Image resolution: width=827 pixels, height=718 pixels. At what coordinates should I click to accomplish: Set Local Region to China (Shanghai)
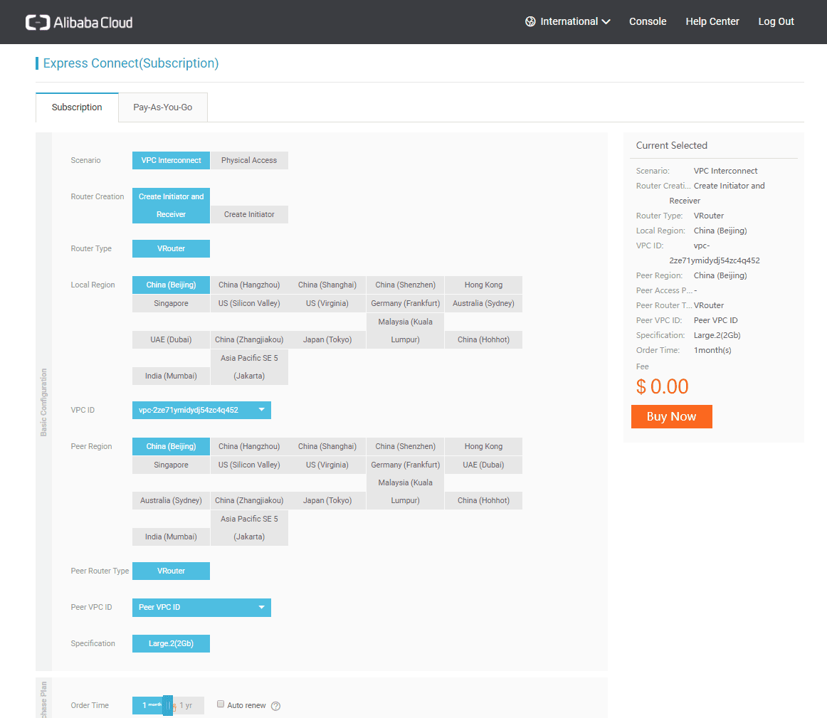327,285
